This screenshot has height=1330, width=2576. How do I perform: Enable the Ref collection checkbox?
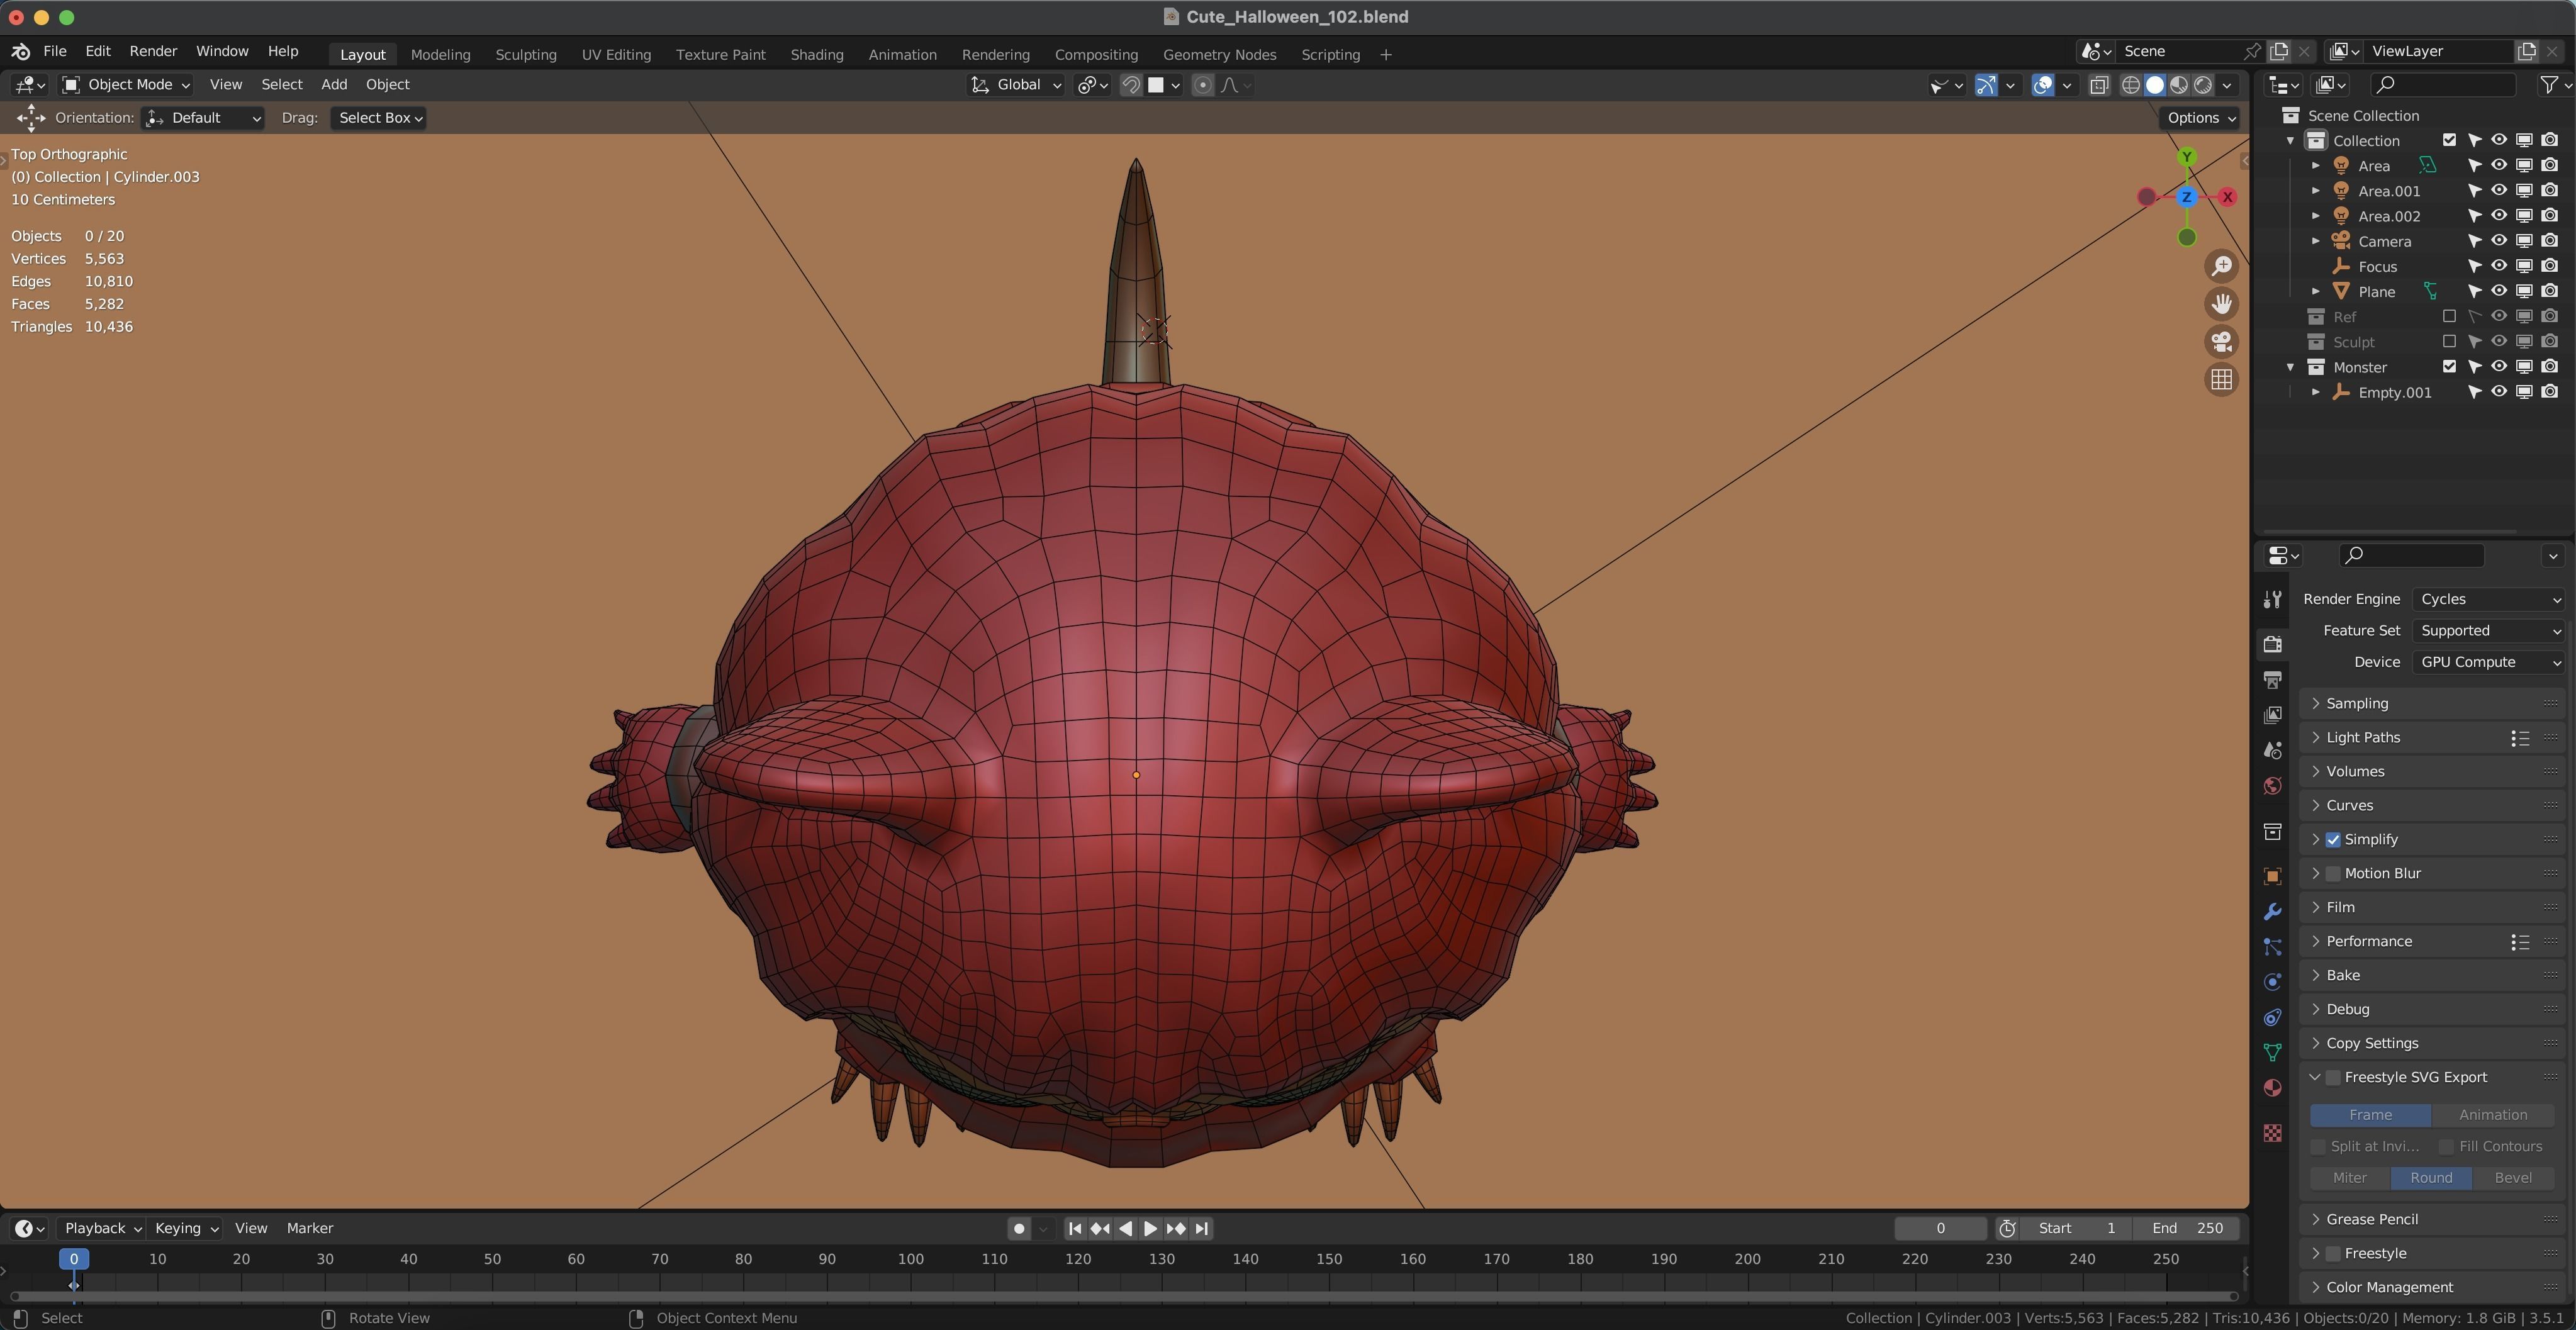[2449, 317]
